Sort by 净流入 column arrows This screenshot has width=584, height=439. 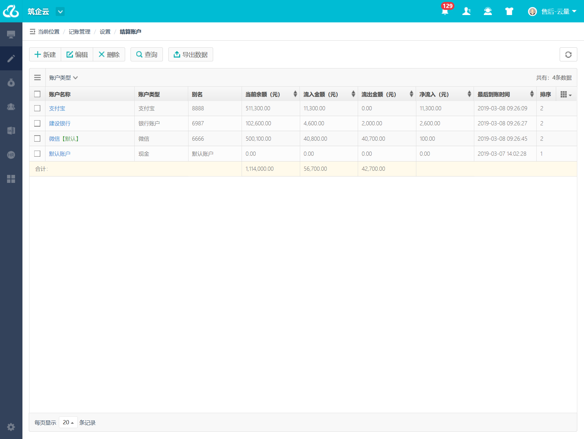469,94
